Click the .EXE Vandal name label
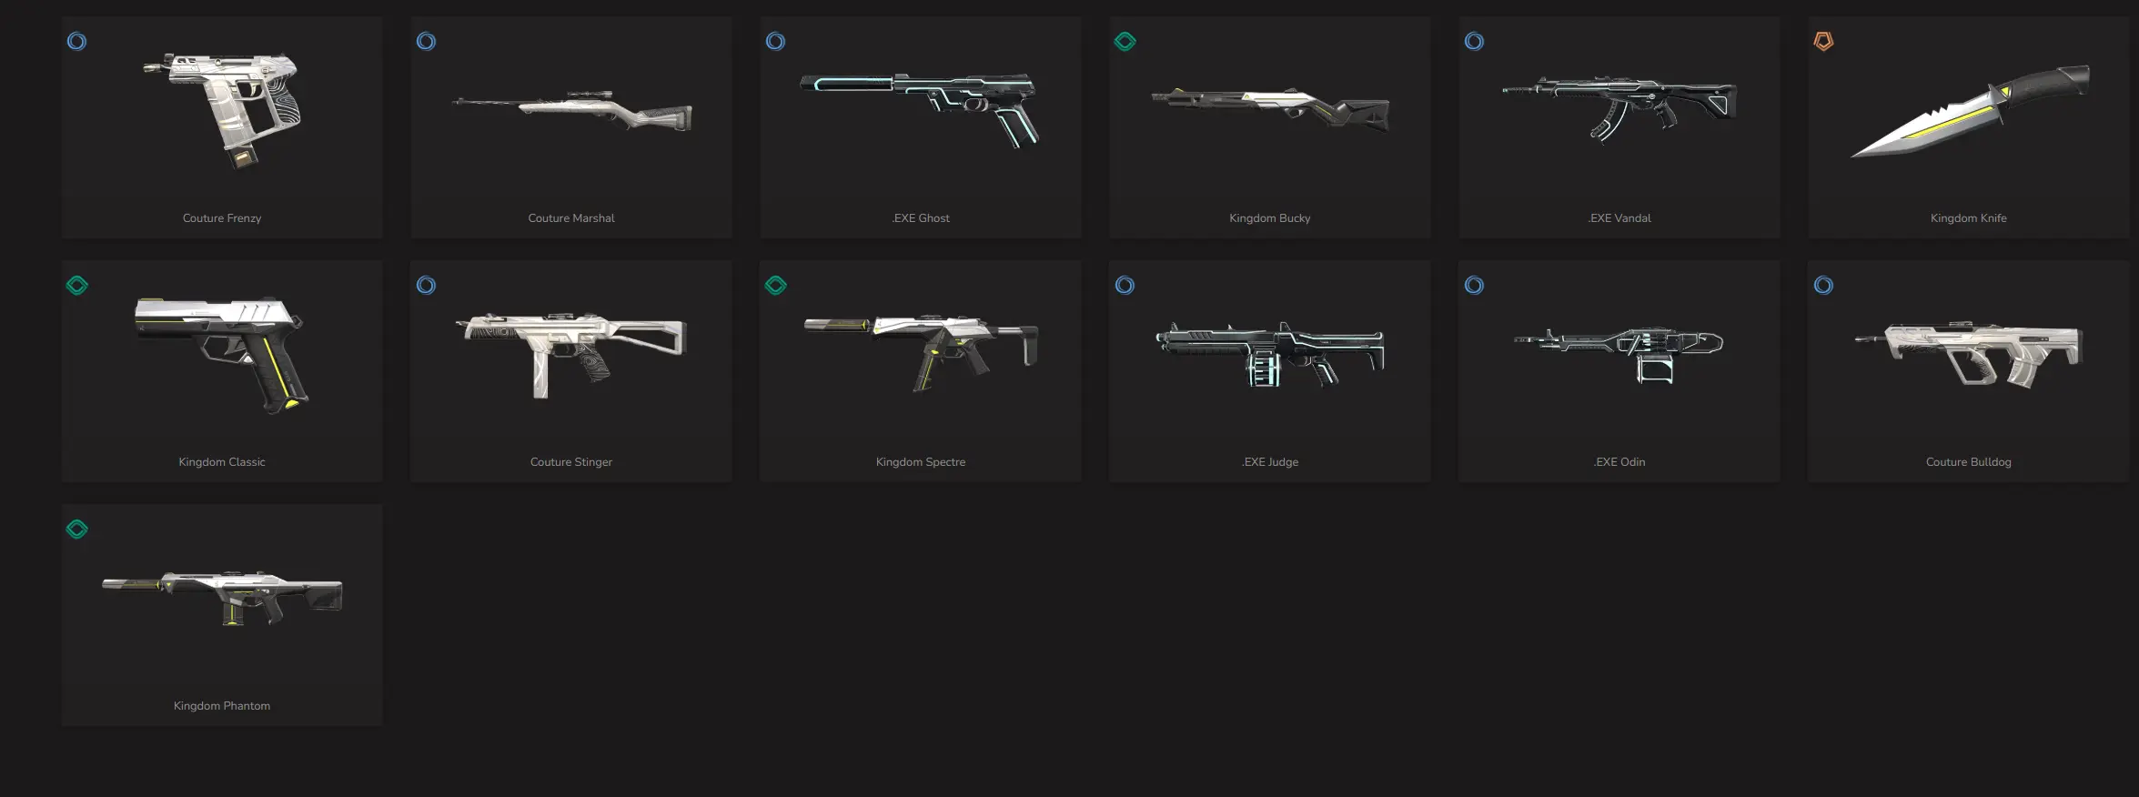The image size is (2139, 797). click(1619, 218)
